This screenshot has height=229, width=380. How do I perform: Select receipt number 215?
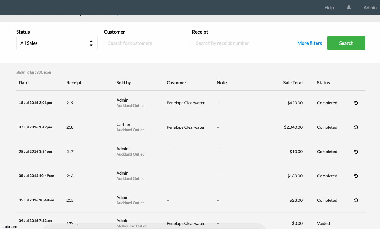coord(70,201)
